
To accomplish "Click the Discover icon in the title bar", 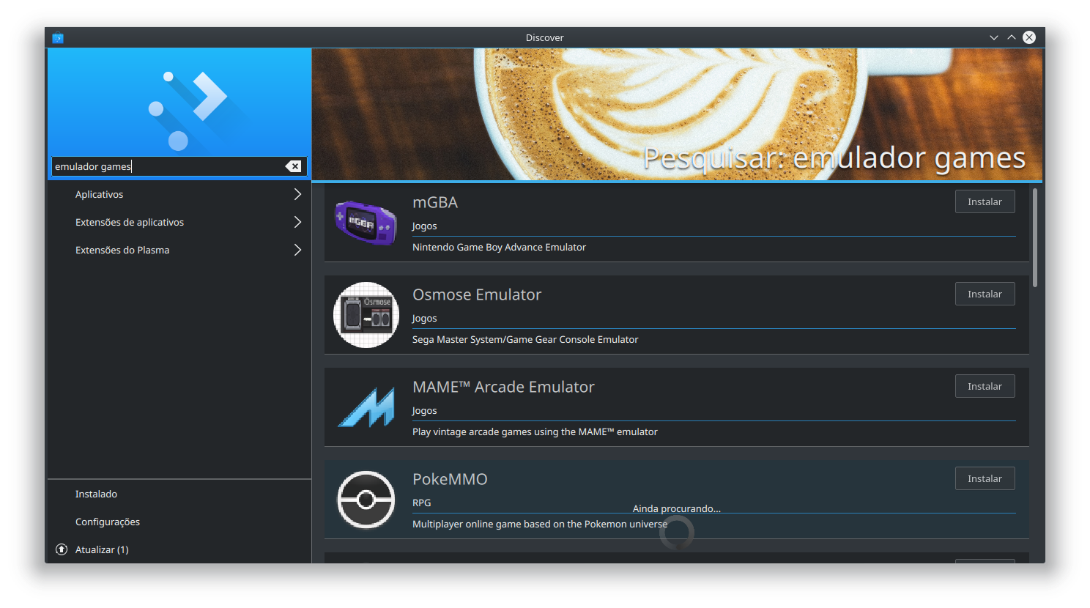I will click(x=58, y=37).
